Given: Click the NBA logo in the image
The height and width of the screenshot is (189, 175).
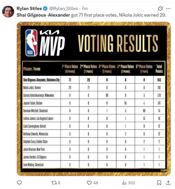Looking at the screenshot, I should click(x=31, y=43).
